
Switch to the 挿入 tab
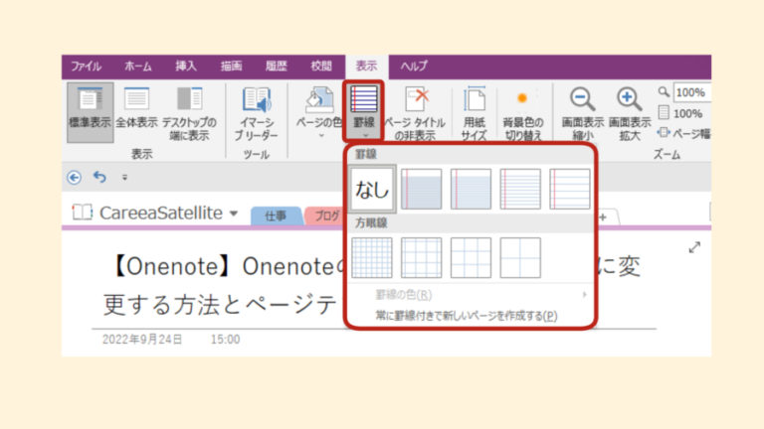tap(186, 67)
